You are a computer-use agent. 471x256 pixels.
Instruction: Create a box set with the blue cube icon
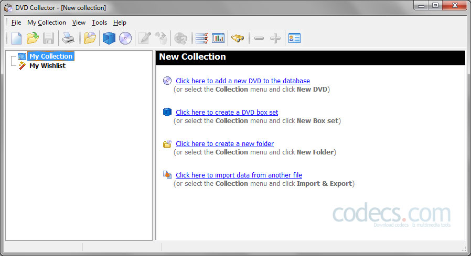coord(109,38)
